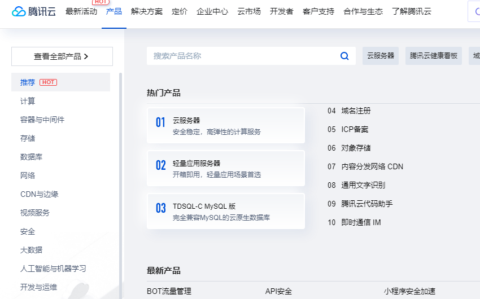Select the 数据库 category
480x299 pixels.
tap(31, 157)
